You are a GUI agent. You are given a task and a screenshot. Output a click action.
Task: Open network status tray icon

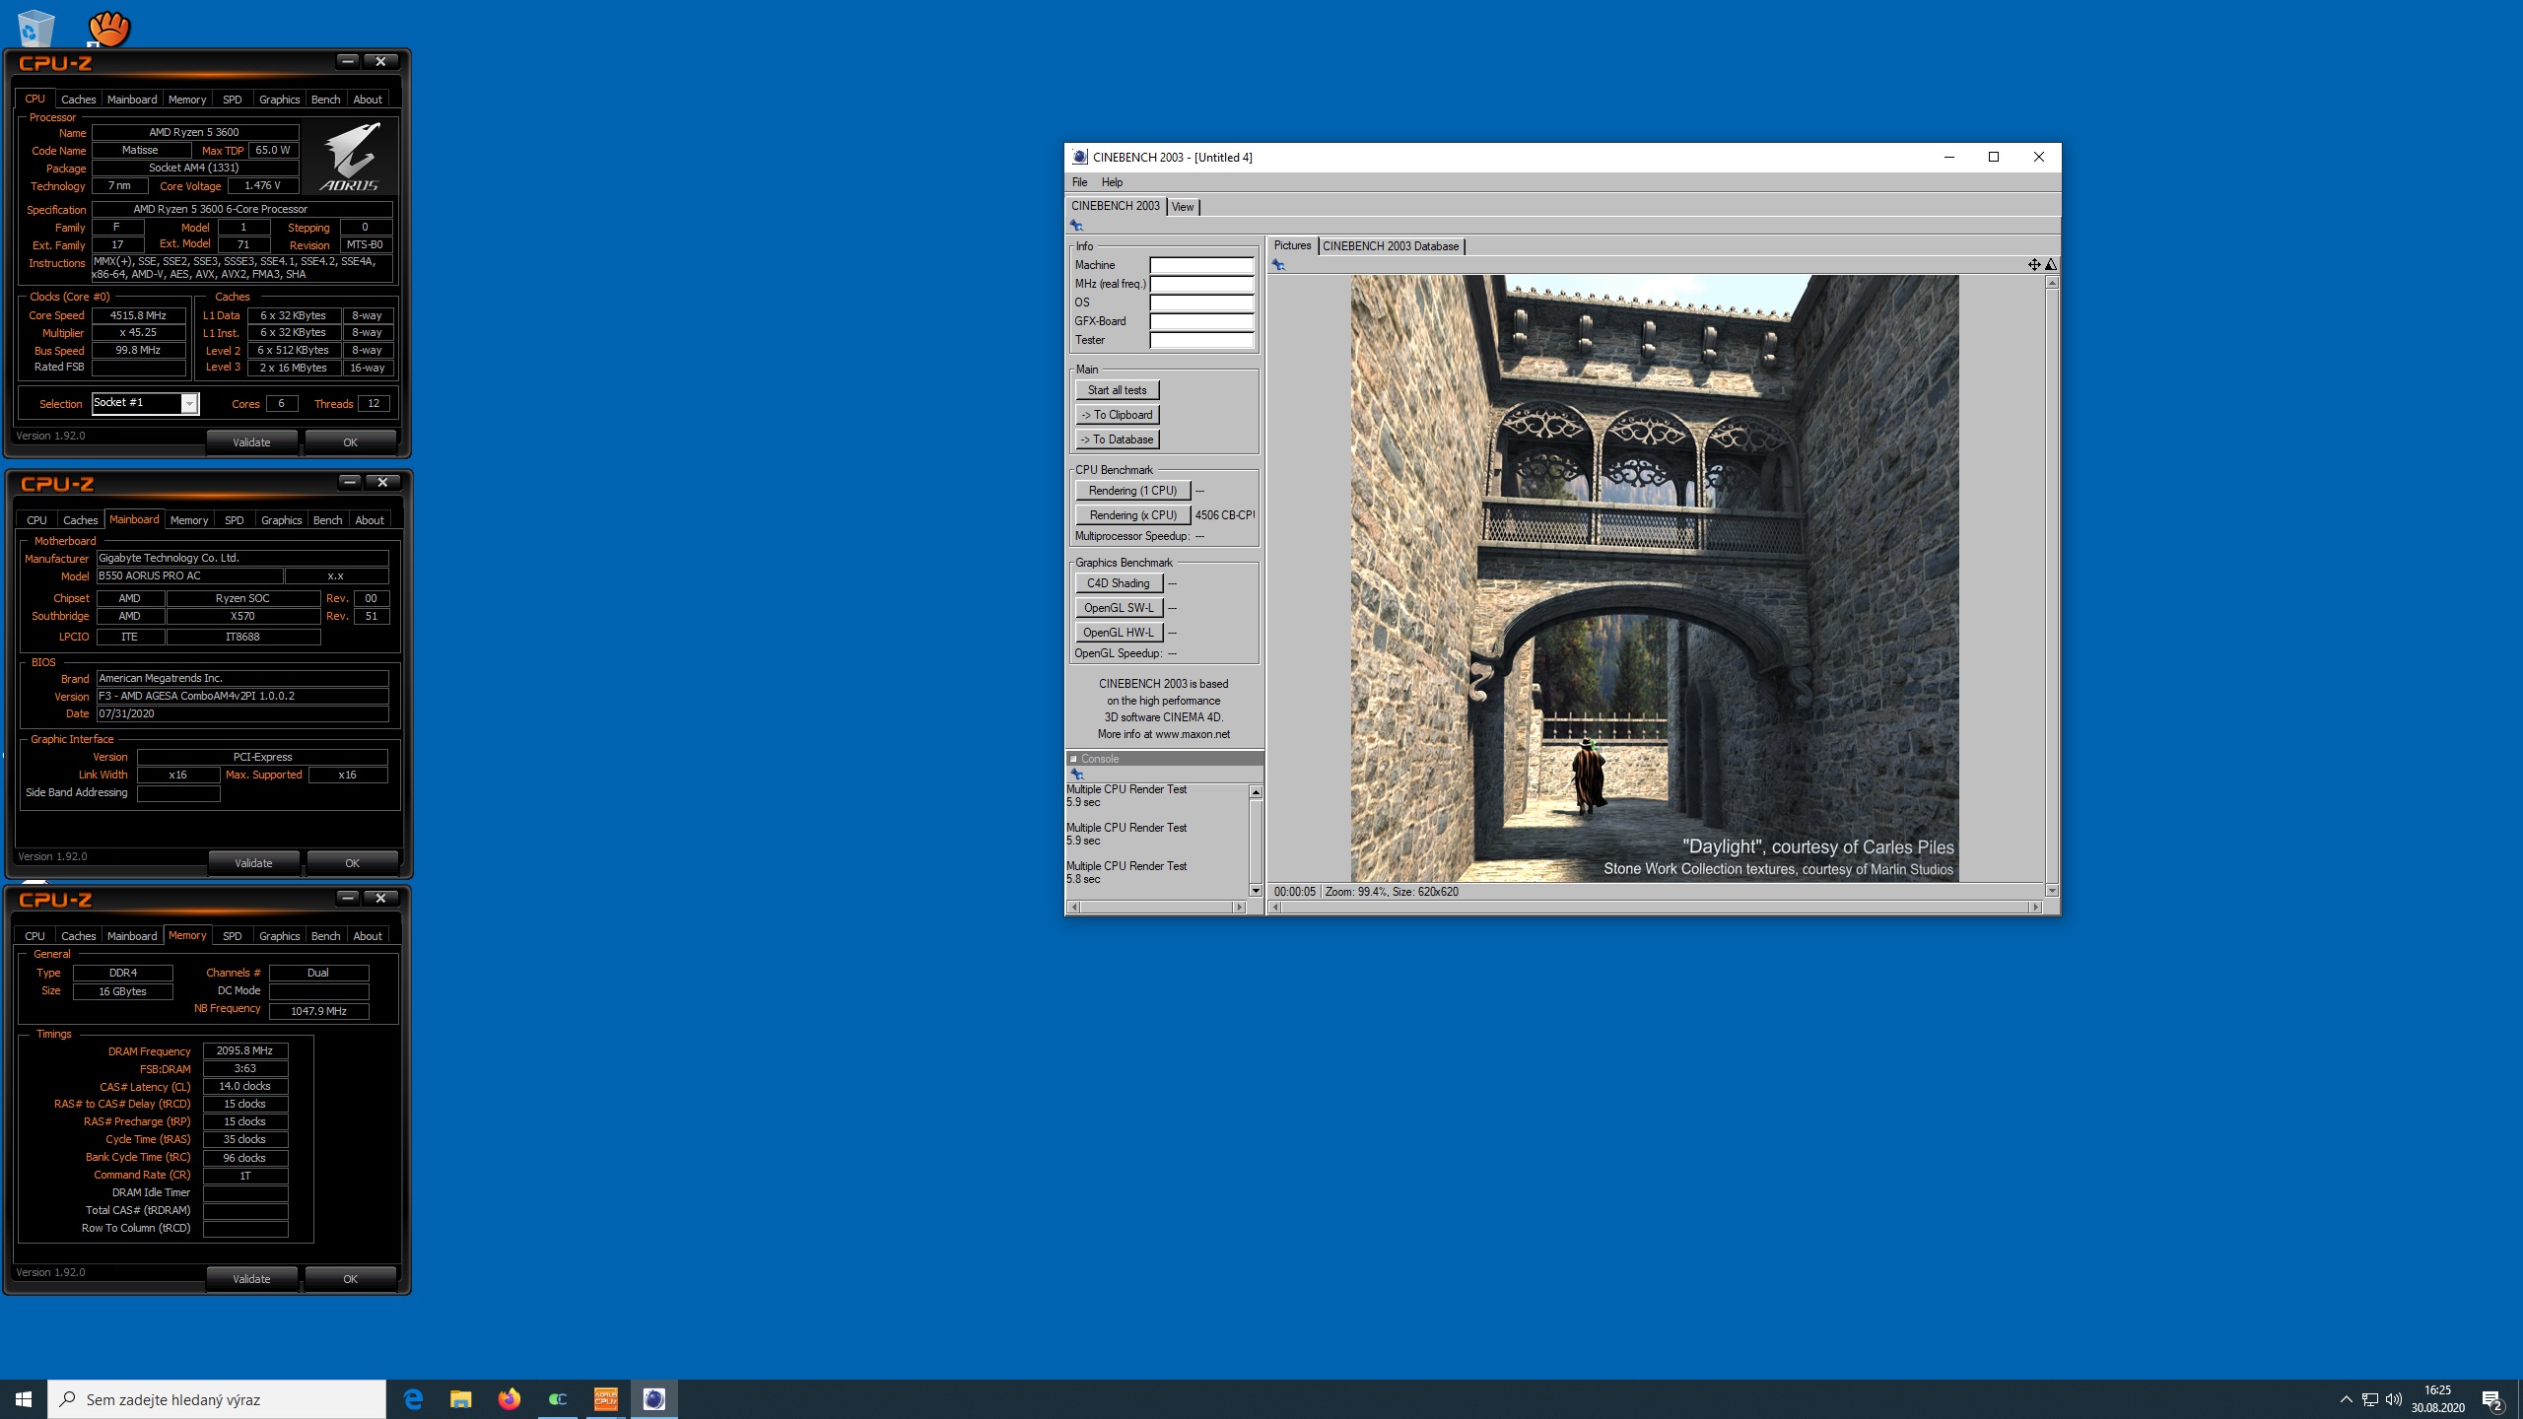pyautogui.click(x=2369, y=1399)
